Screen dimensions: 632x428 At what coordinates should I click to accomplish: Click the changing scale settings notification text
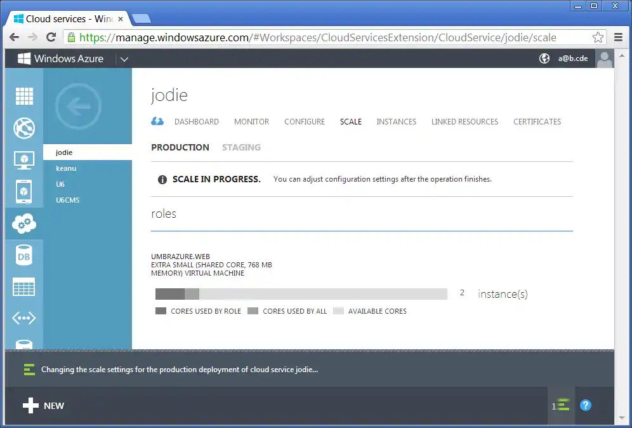tap(180, 370)
